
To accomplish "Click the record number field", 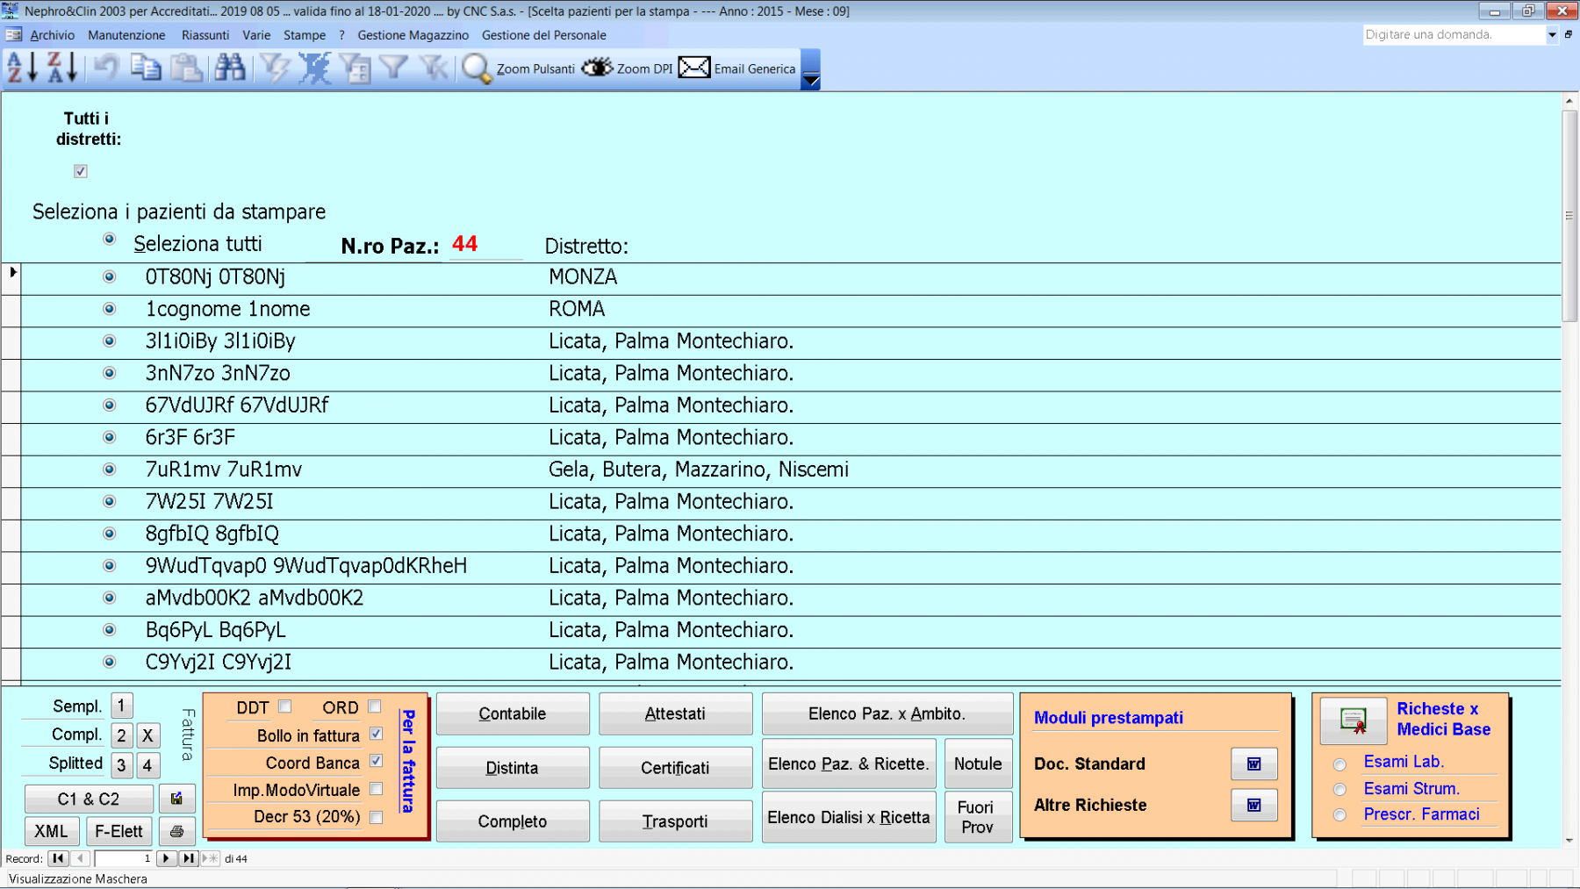I will pyautogui.click(x=124, y=858).
